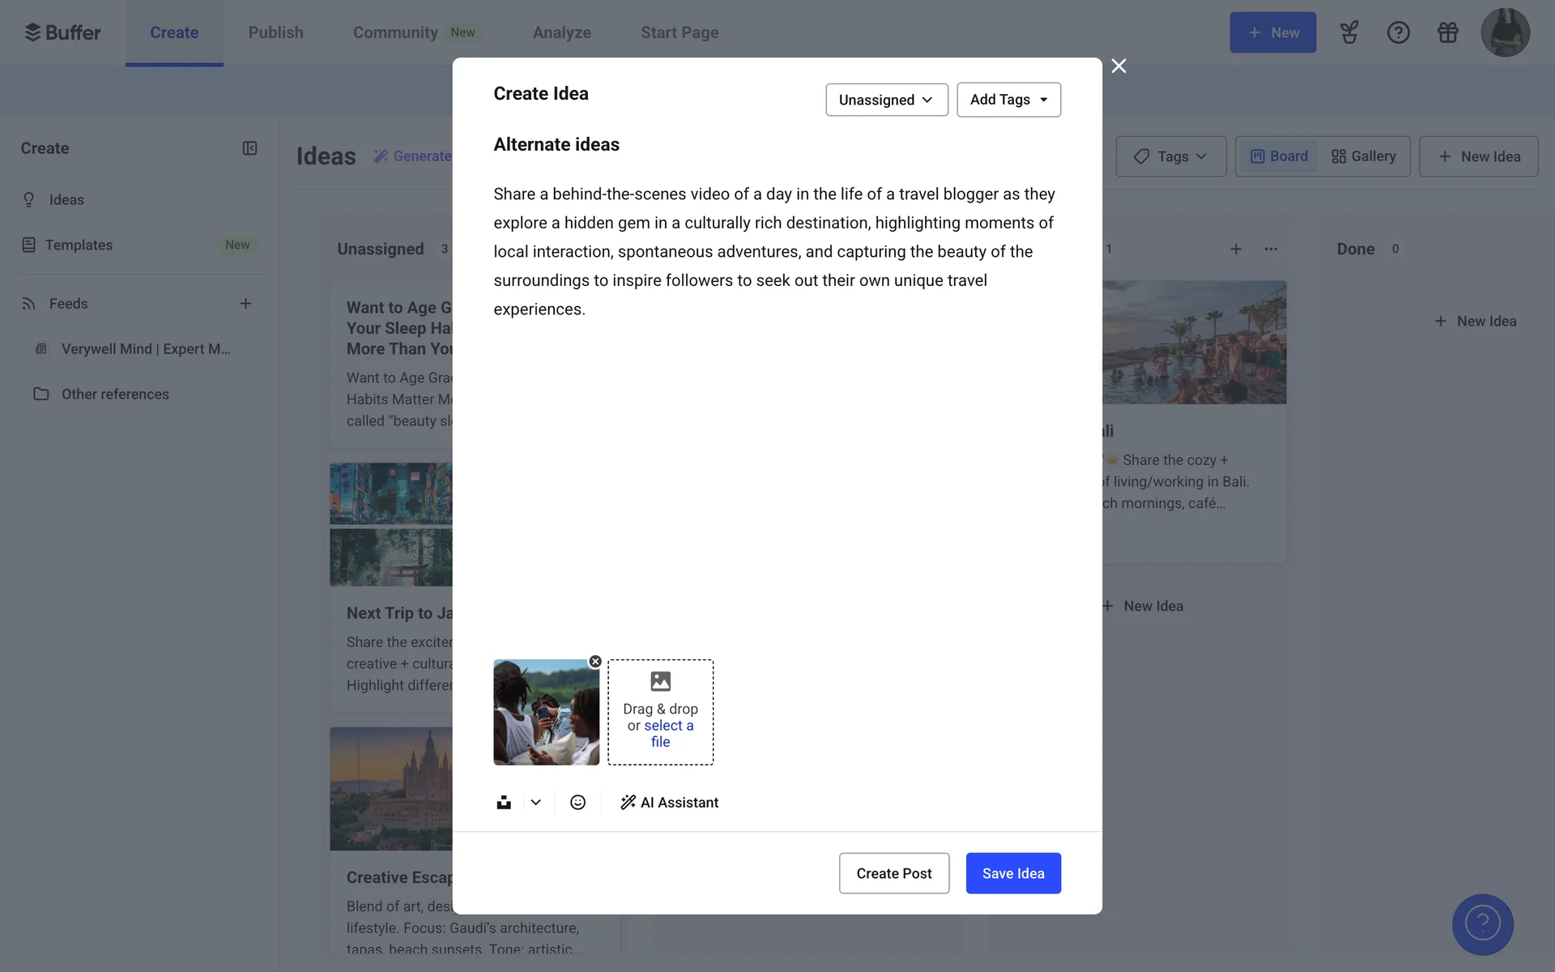This screenshot has width=1555, height=972.
Task: Click the Save Idea button
Action: point(1012,873)
